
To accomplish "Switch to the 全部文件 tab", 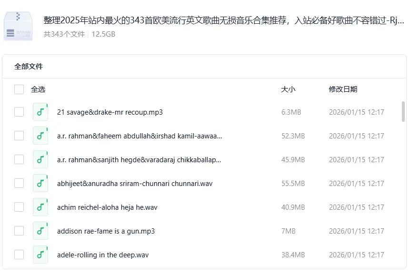I will [28, 66].
